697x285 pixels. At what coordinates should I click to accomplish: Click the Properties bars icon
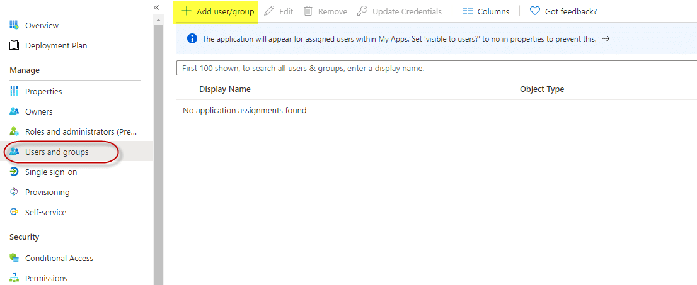pos(14,91)
